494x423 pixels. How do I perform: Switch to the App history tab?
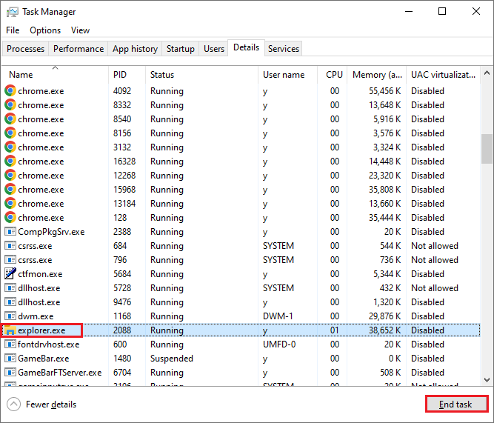pyautogui.click(x=135, y=49)
